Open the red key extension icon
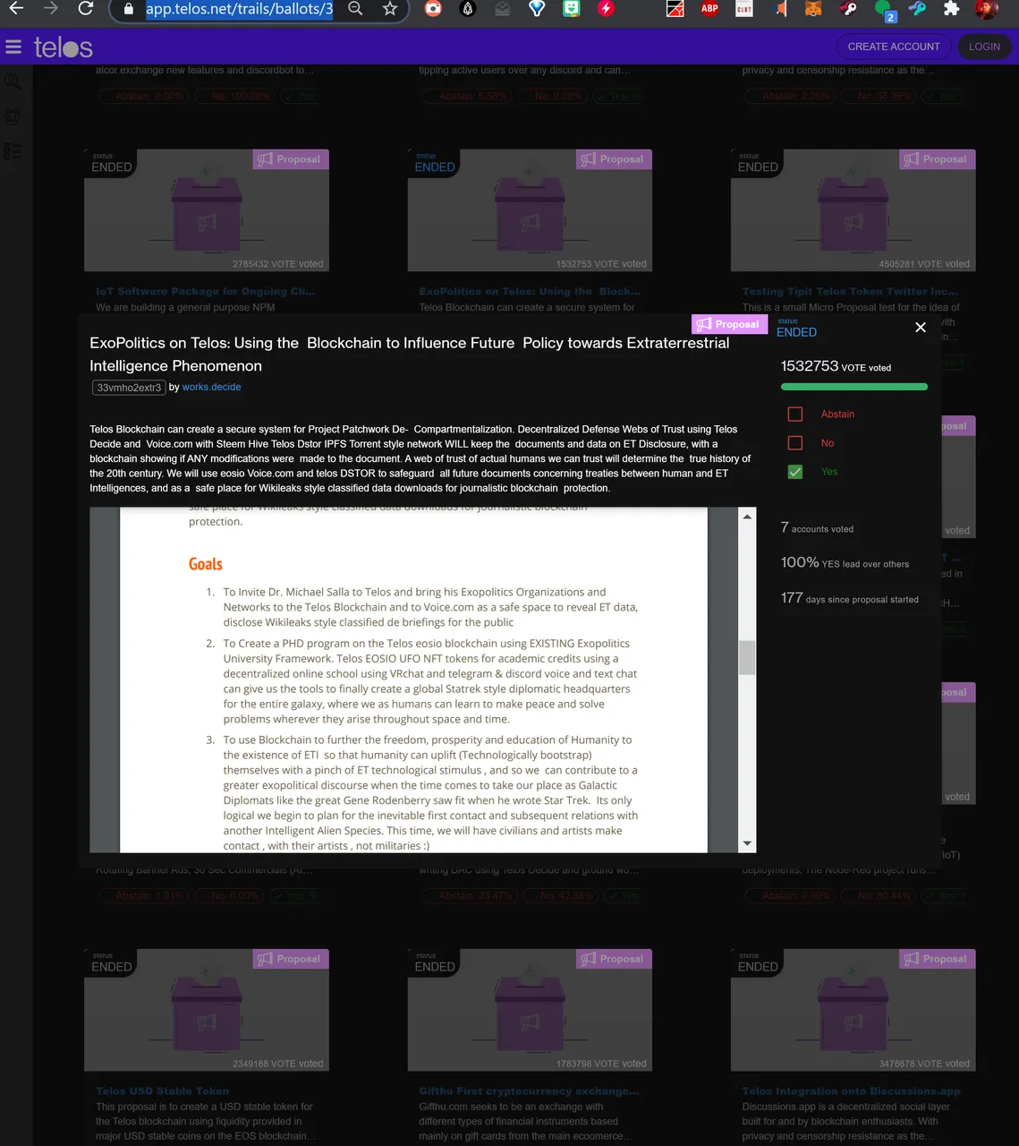The image size is (1019, 1146). (848, 9)
